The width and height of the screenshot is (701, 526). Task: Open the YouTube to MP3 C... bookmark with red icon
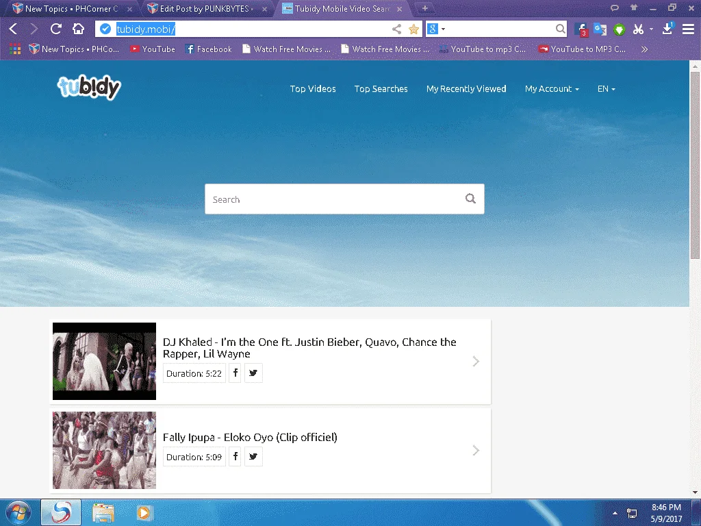[582, 49]
